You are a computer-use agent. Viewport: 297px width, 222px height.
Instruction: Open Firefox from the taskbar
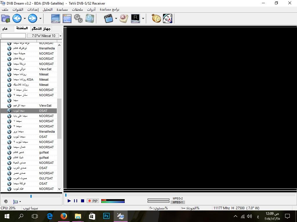tap(64, 216)
